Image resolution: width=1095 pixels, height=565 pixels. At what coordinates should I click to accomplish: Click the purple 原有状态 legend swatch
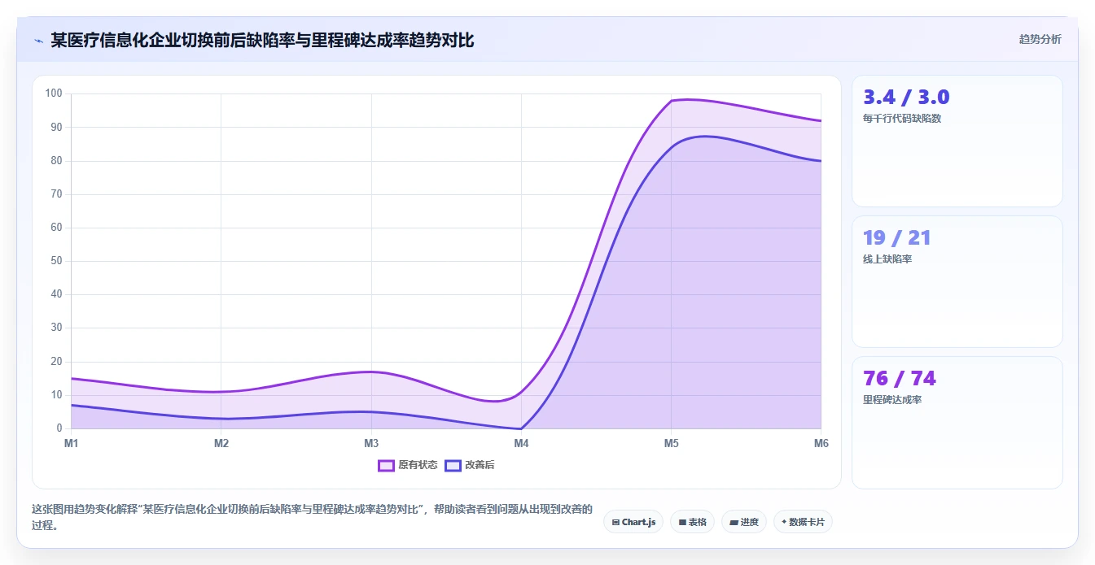coord(386,465)
